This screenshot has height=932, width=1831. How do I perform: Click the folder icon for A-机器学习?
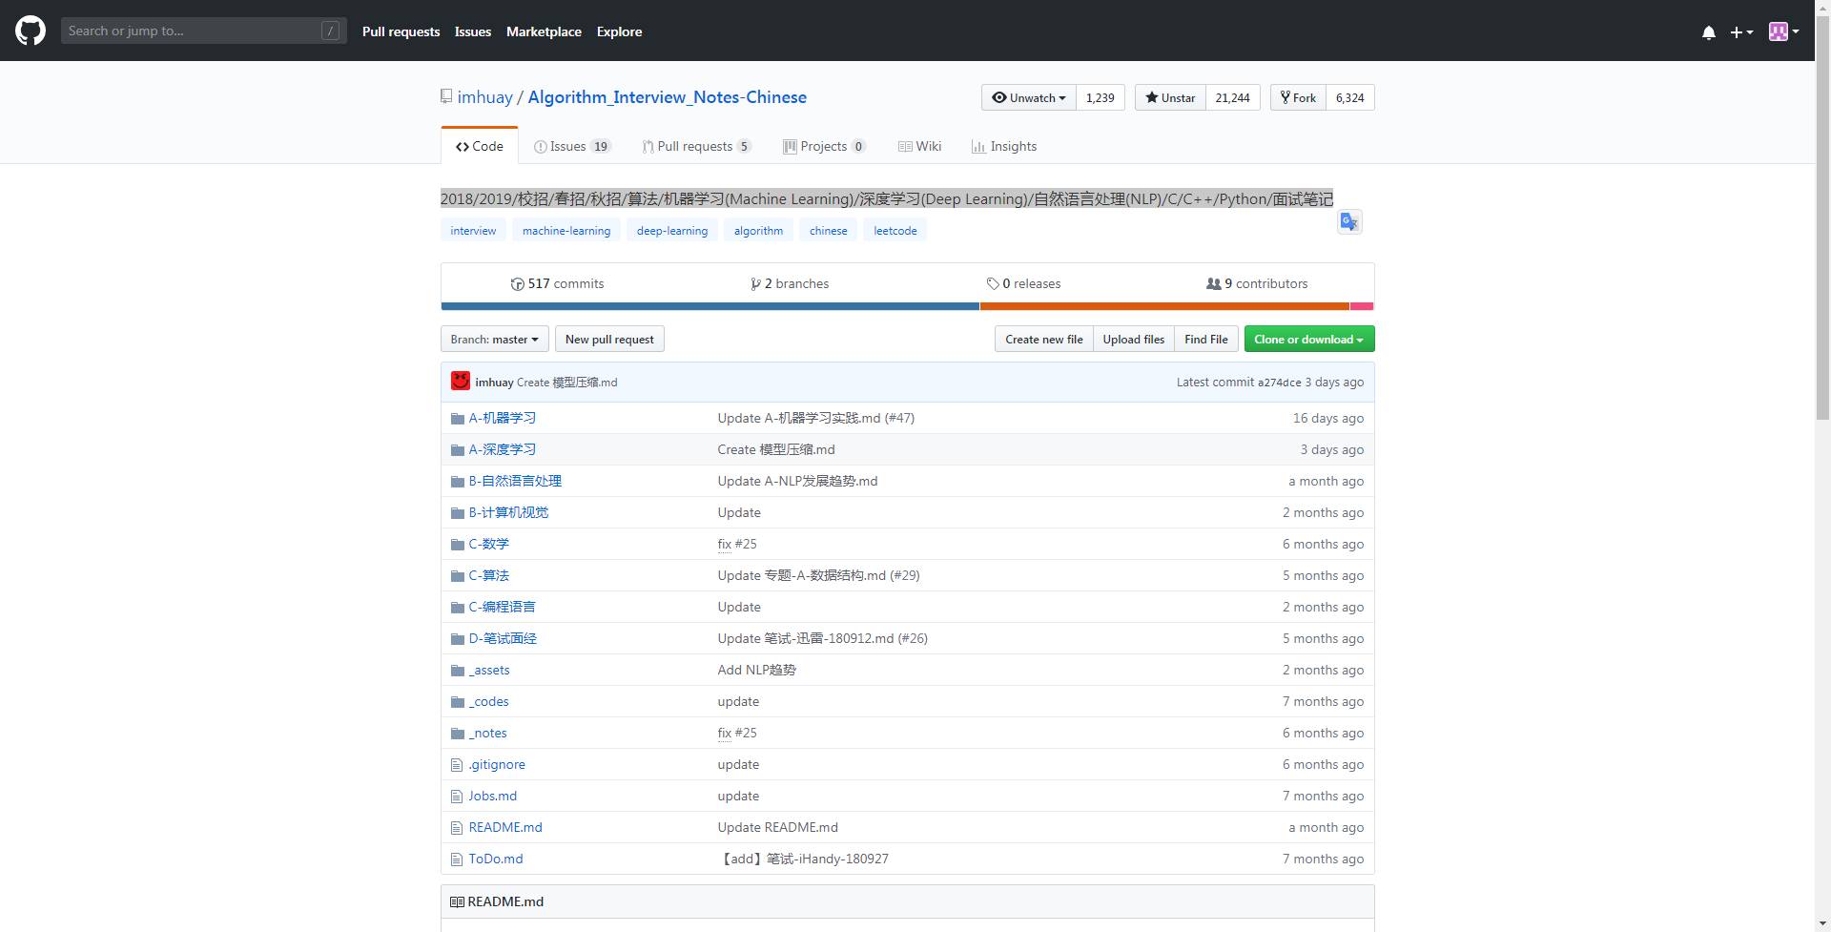coord(458,419)
